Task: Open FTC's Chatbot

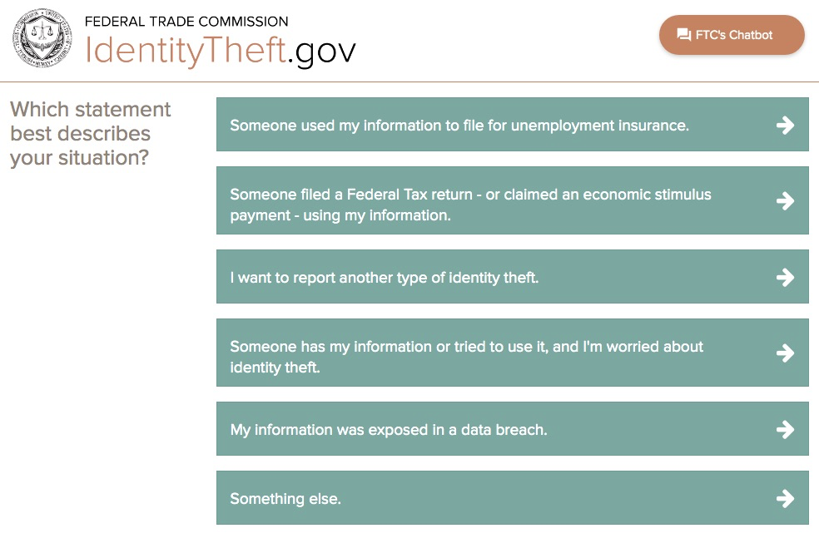Action: pos(732,34)
